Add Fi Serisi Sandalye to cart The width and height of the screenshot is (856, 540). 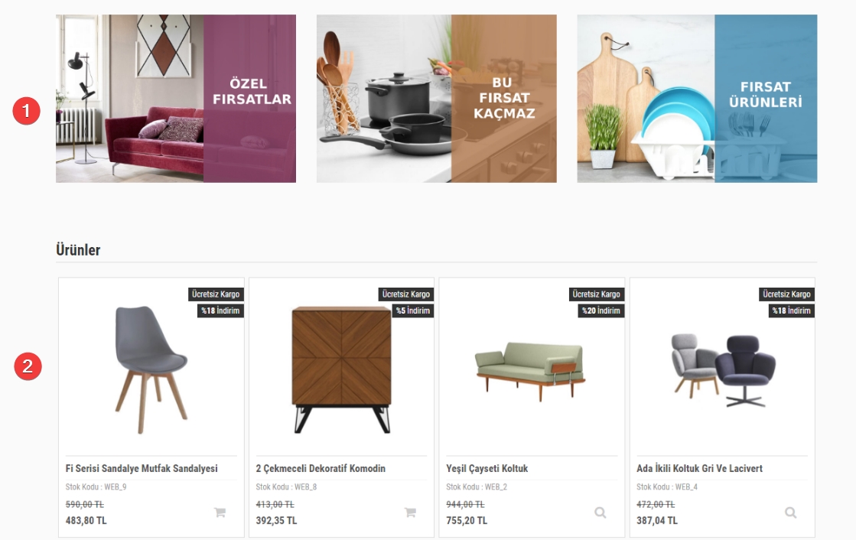click(x=220, y=512)
